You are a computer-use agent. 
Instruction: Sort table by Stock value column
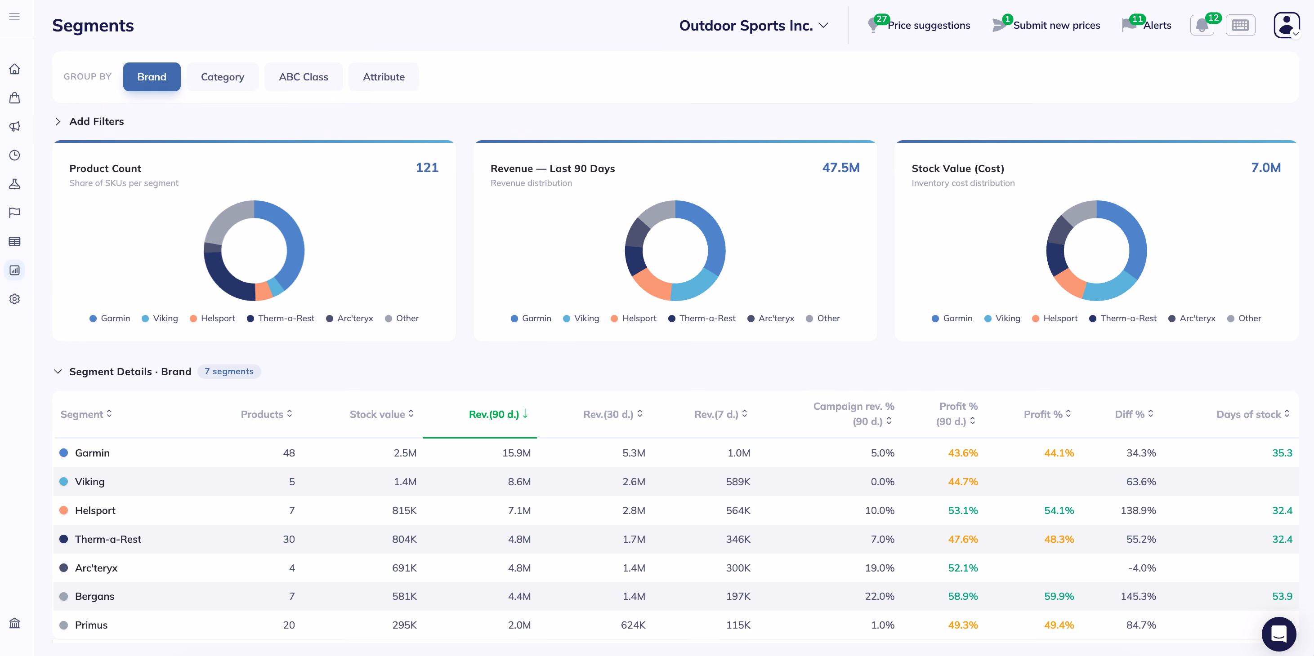pos(382,414)
